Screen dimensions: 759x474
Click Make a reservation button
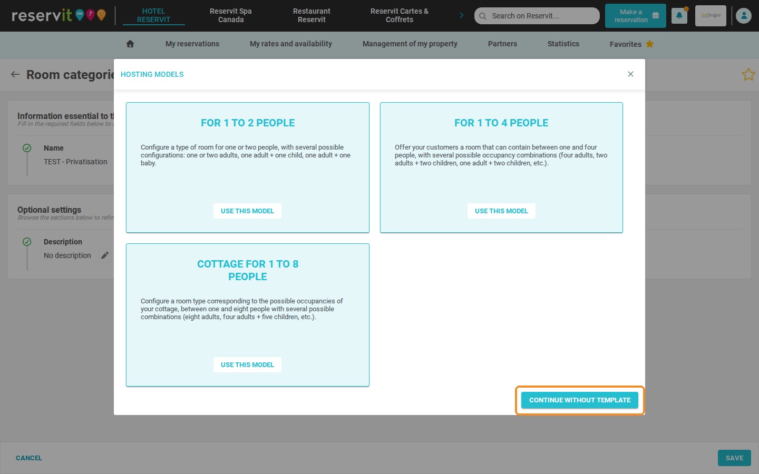[x=636, y=16]
